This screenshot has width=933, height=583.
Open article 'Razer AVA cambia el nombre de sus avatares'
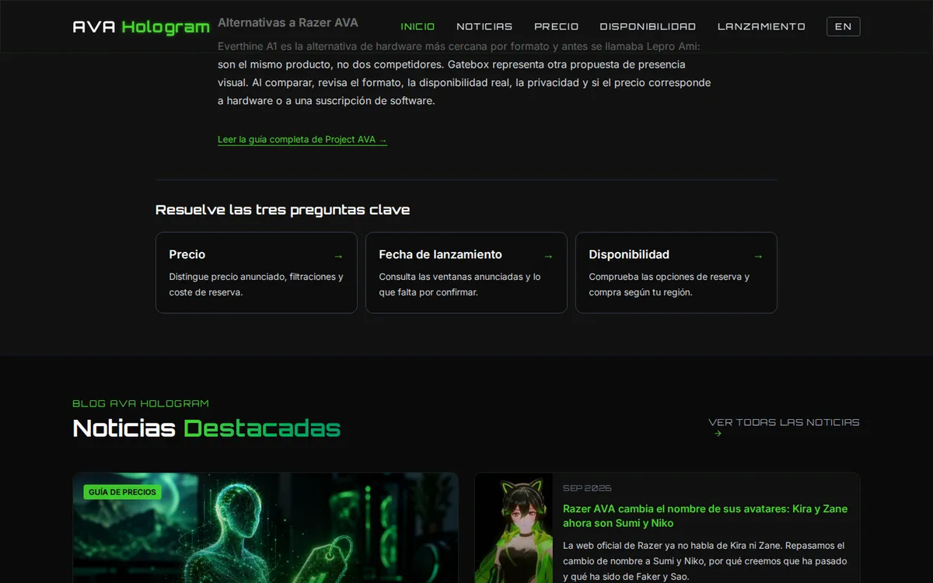click(705, 516)
